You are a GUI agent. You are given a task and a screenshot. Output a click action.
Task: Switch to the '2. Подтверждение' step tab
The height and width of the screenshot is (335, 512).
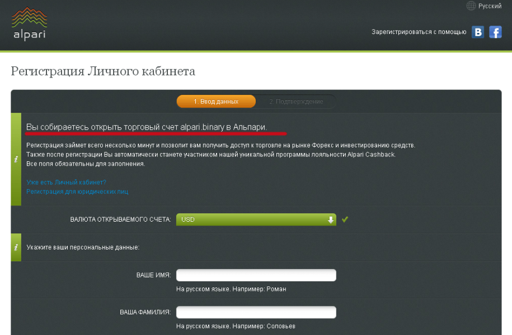296,102
